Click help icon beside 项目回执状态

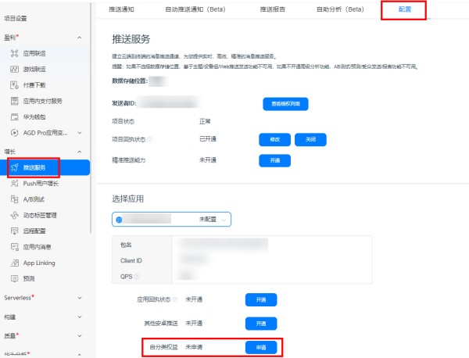pyautogui.click(x=150, y=139)
